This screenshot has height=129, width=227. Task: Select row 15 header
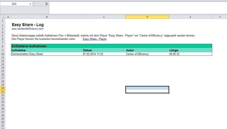click(3, 71)
